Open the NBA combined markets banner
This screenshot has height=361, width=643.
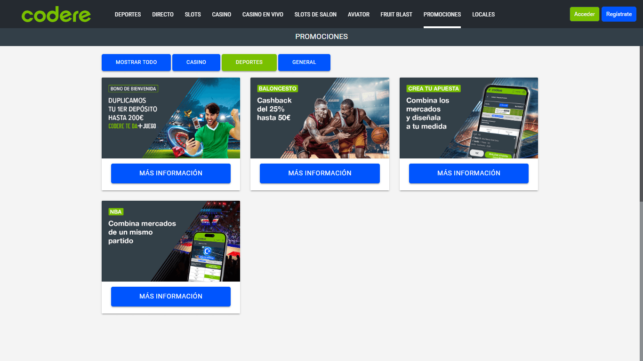coord(171,241)
